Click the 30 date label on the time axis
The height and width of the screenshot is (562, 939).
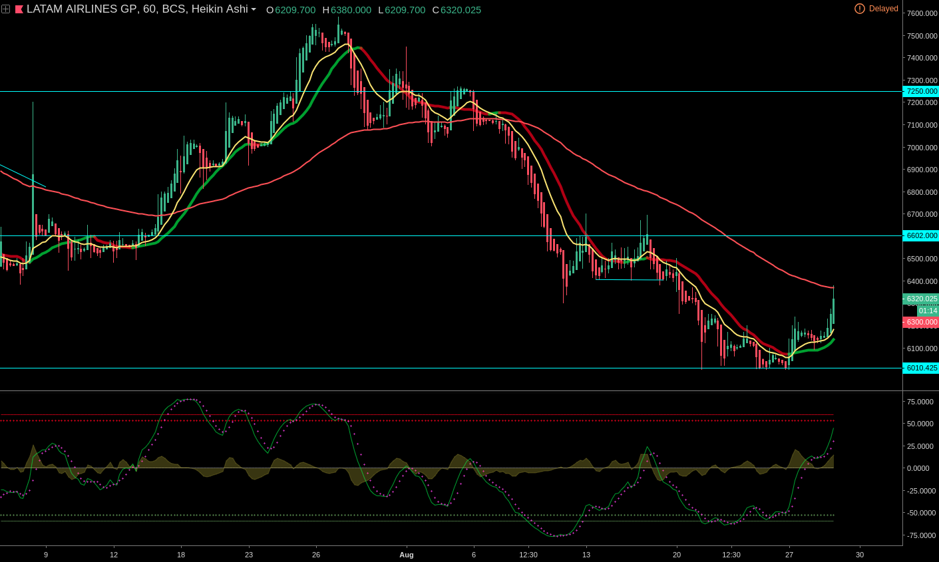click(860, 555)
